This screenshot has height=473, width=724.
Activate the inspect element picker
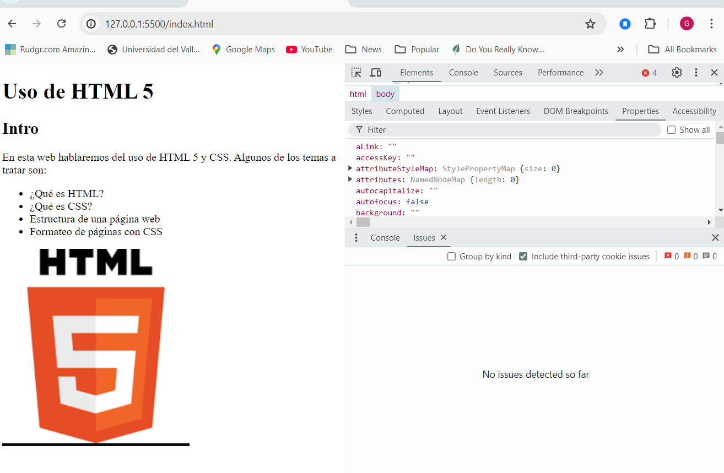click(x=356, y=73)
